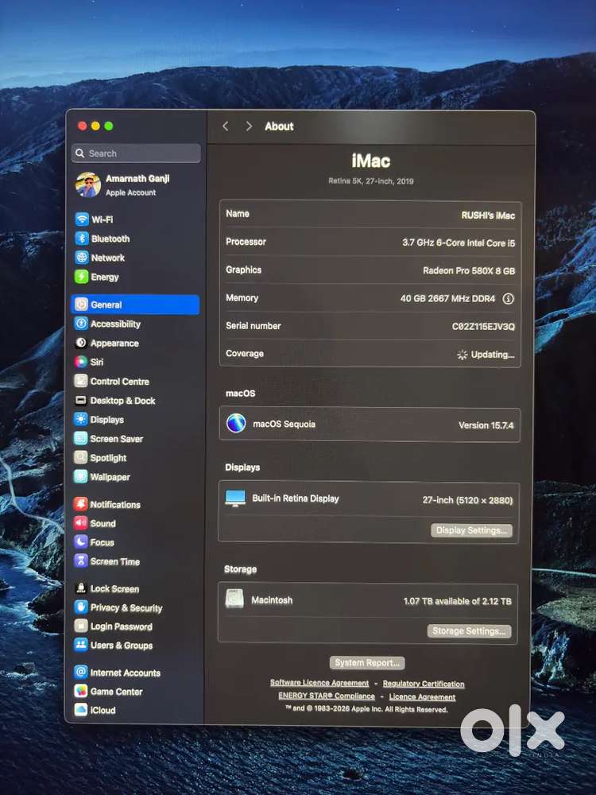Open Lock Screen icon
The image size is (596, 795).
click(80, 588)
